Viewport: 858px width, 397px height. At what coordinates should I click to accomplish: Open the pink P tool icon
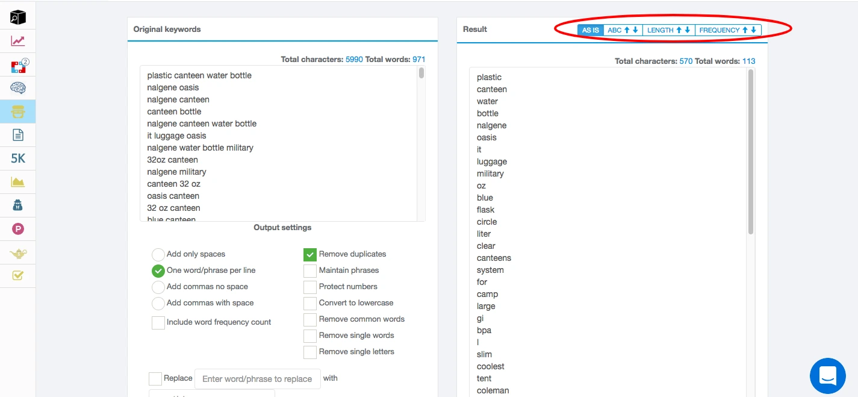pos(17,228)
